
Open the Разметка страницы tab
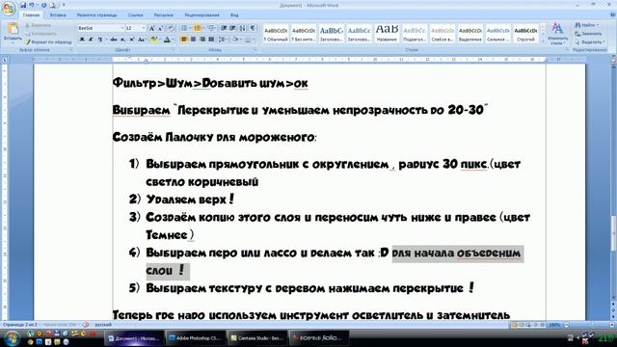tap(96, 15)
